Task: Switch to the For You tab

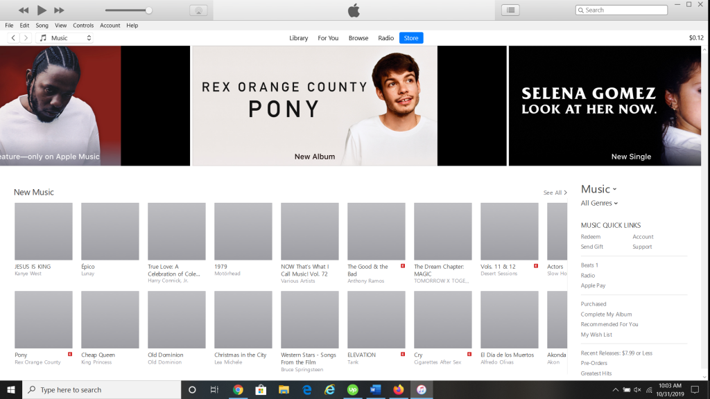Action: tap(328, 38)
